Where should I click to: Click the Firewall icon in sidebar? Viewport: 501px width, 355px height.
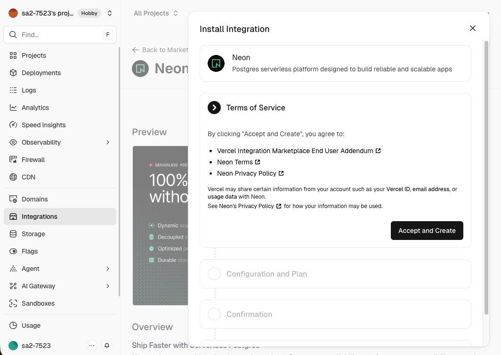(x=13, y=160)
